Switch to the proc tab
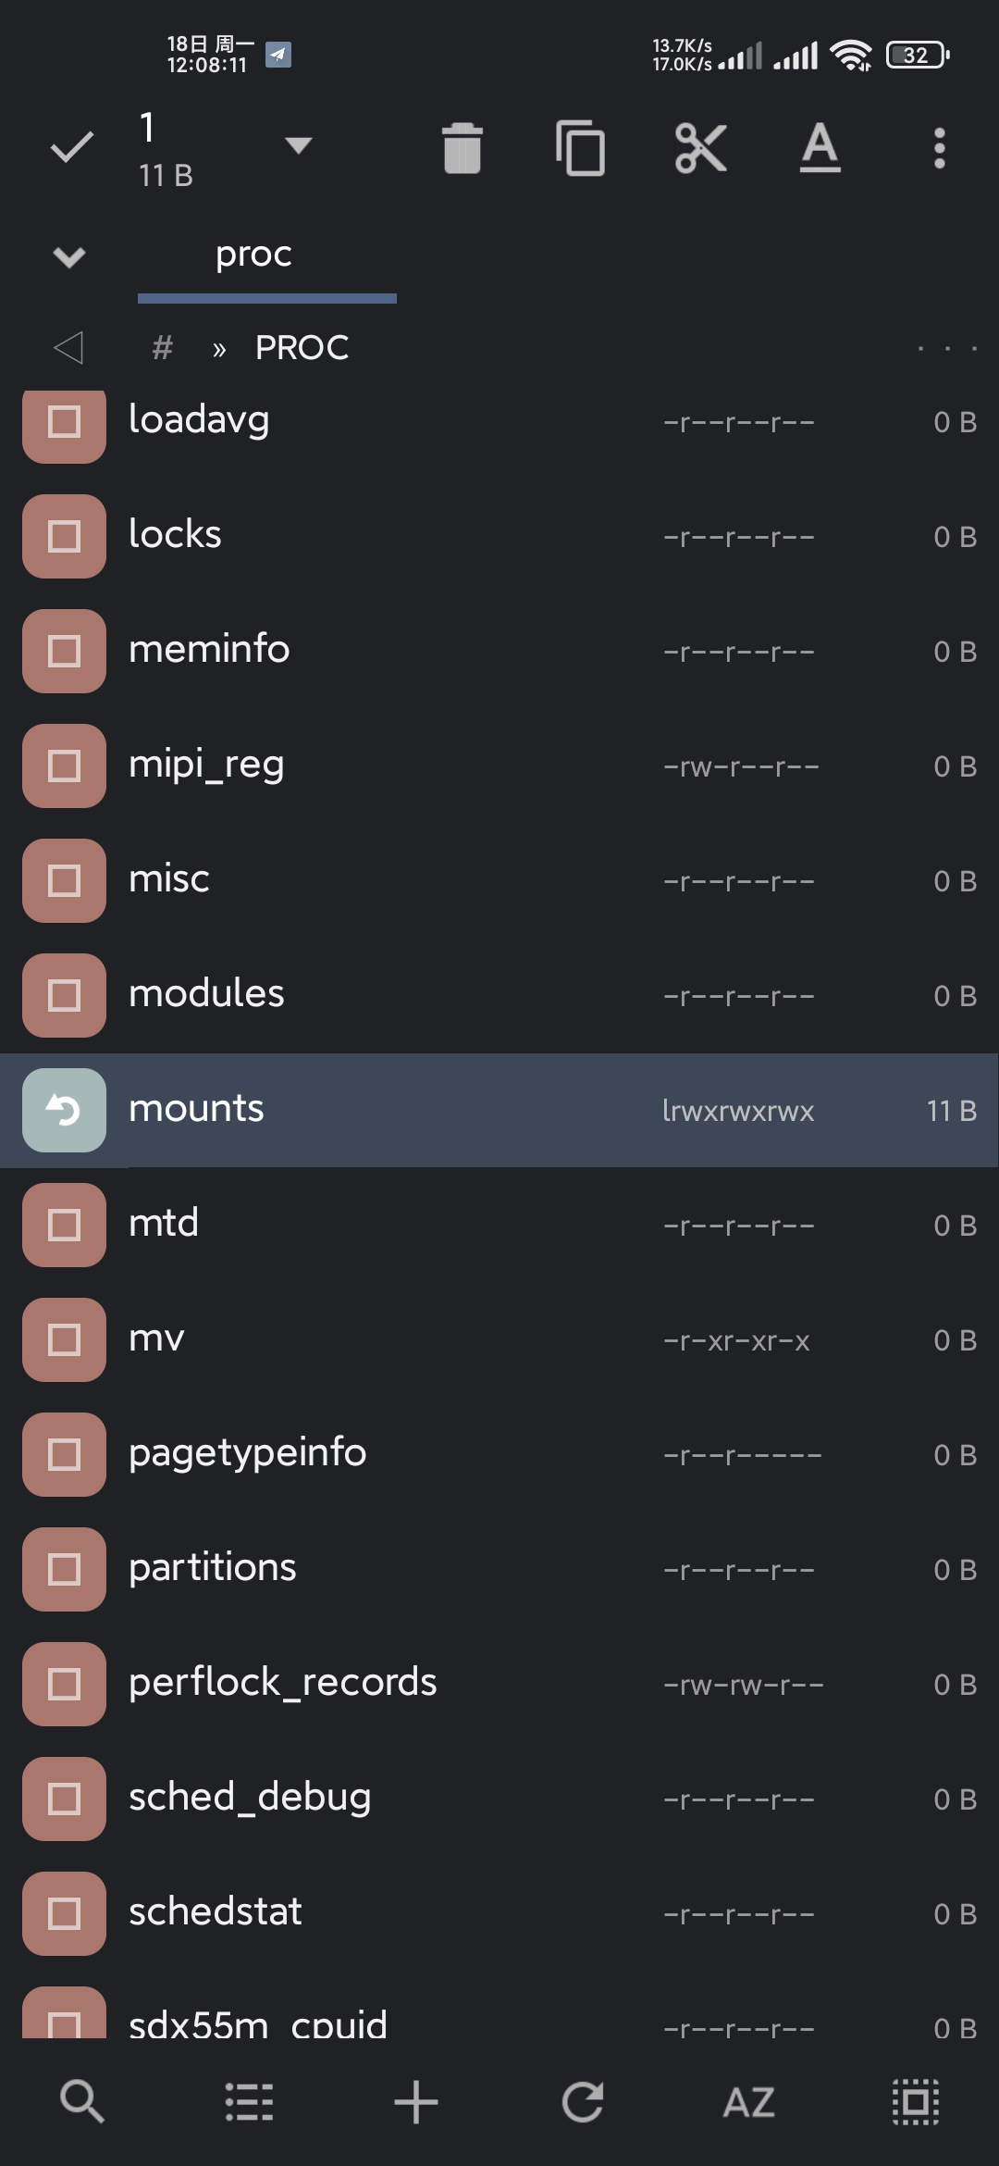 click(x=254, y=254)
